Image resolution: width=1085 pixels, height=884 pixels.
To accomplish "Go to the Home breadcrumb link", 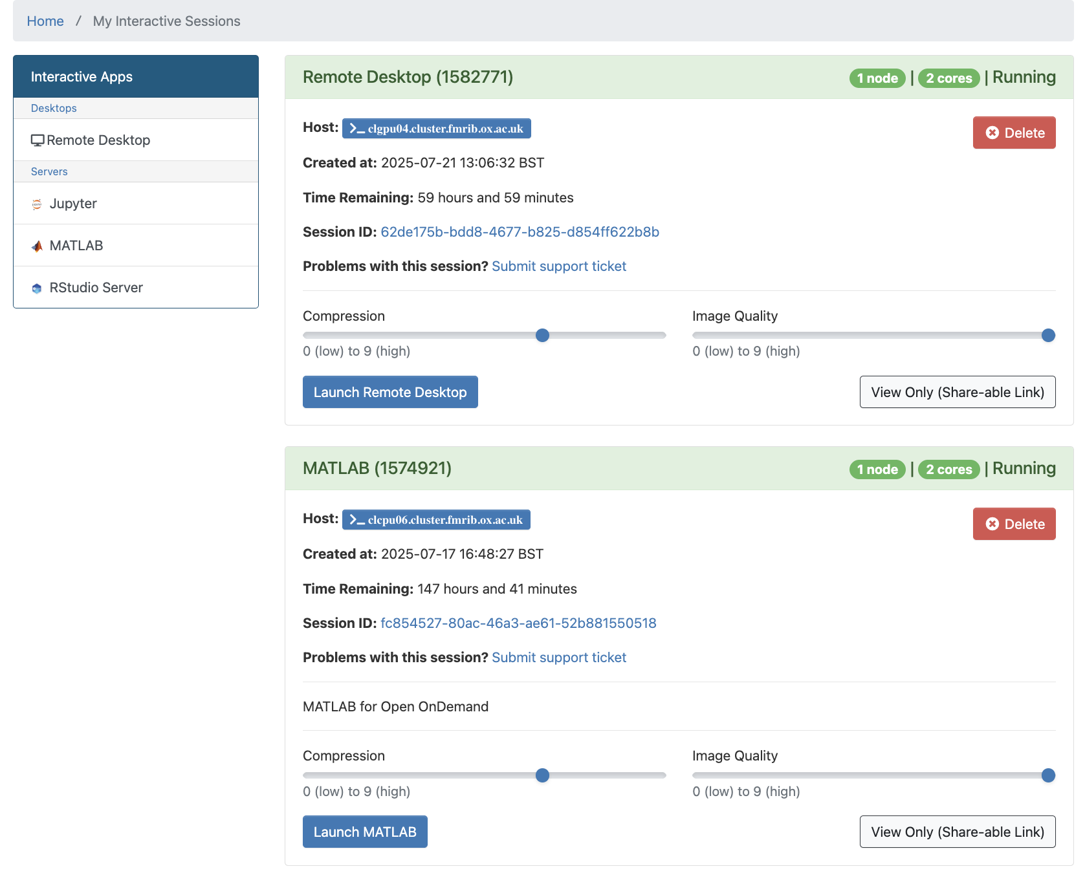I will tap(45, 21).
